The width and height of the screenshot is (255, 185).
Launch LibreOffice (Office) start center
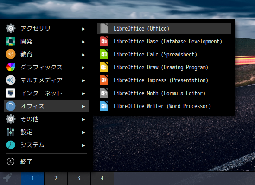[x=164, y=28]
